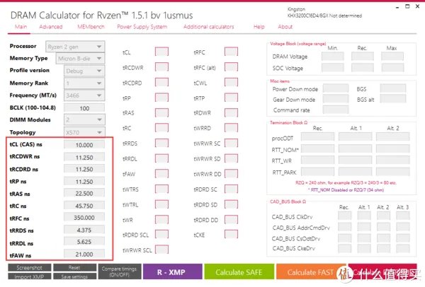
Task: Go to Power Supply System tab
Action: [x=142, y=27]
